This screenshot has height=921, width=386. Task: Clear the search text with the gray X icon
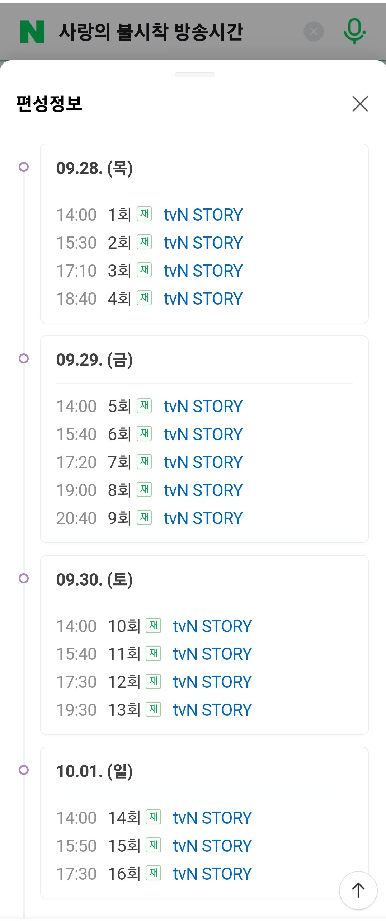click(x=314, y=32)
